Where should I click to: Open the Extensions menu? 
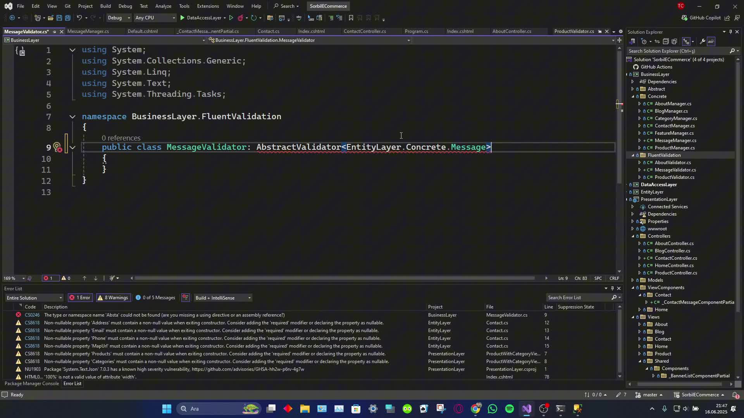pyautogui.click(x=208, y=6)
